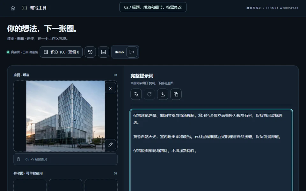Click the third empty reference image slot
The height and width of the screenshot is (191, 306).
(101, 185)
